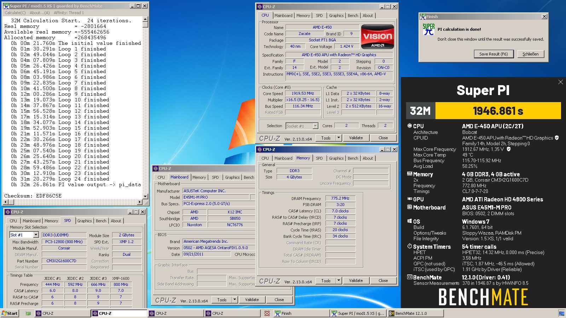566x318 pixels.
Task: Click Validate in CPU-Z Mainboard window
Action: (252, 300)
